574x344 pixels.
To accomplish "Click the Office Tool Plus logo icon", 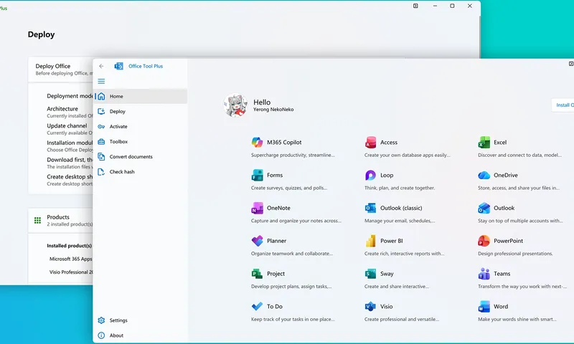I will (x=118, y=66).
